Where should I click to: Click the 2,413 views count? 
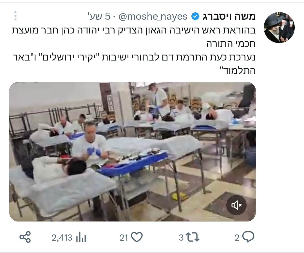tap(62, 238)
